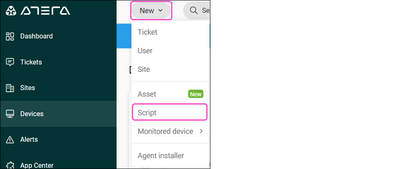Click the search magnifier icon

[193, 10]
